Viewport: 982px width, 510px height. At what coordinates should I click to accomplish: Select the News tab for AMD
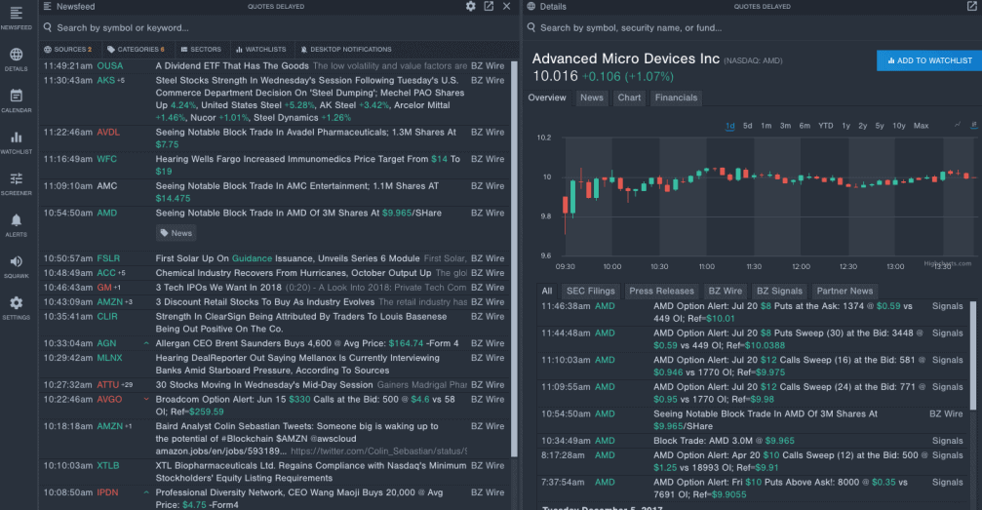591,98
